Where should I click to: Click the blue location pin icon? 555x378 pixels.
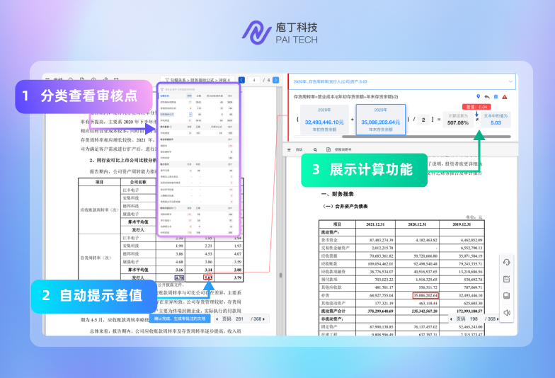(479, 96)
